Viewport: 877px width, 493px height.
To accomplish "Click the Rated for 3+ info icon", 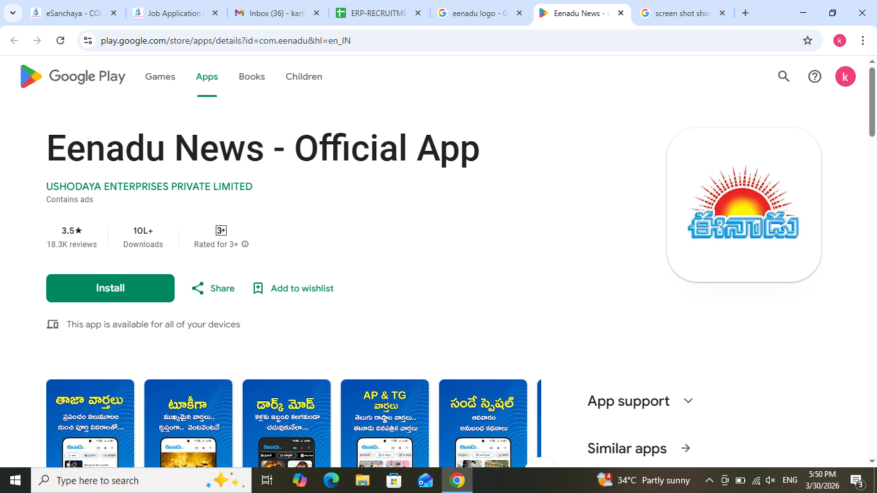I will tap(245, 245).
